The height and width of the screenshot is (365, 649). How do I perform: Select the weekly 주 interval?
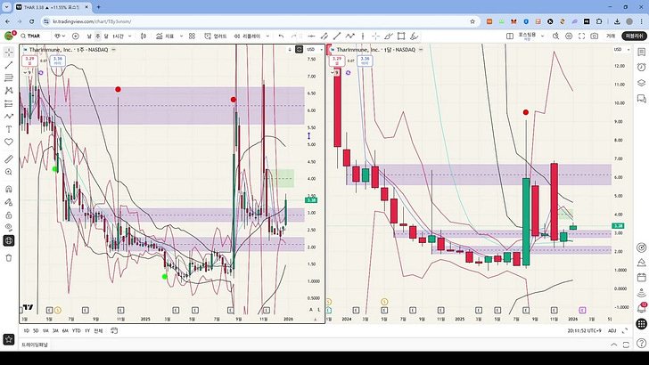point(98,36)
